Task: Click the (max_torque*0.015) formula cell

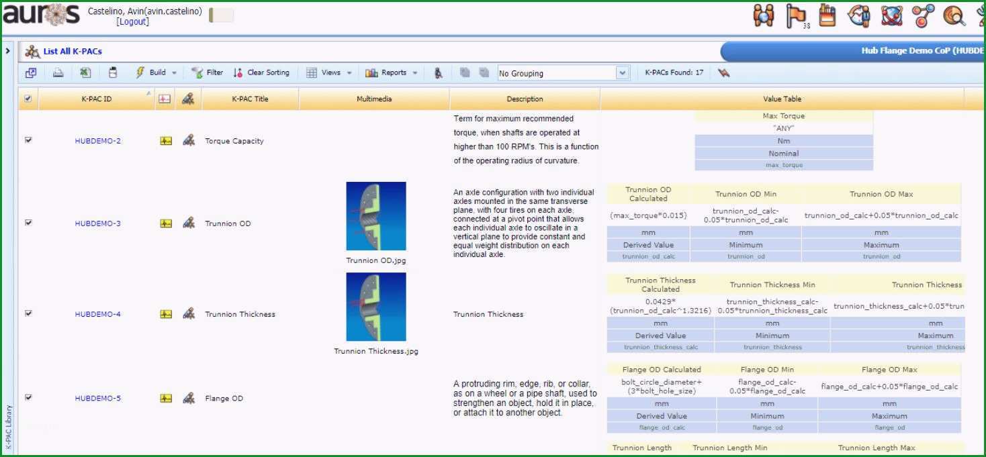Action: pos(648,215)
